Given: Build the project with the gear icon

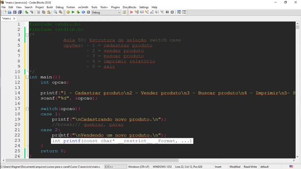Looking at the screenshot, I should click(68, 12).
